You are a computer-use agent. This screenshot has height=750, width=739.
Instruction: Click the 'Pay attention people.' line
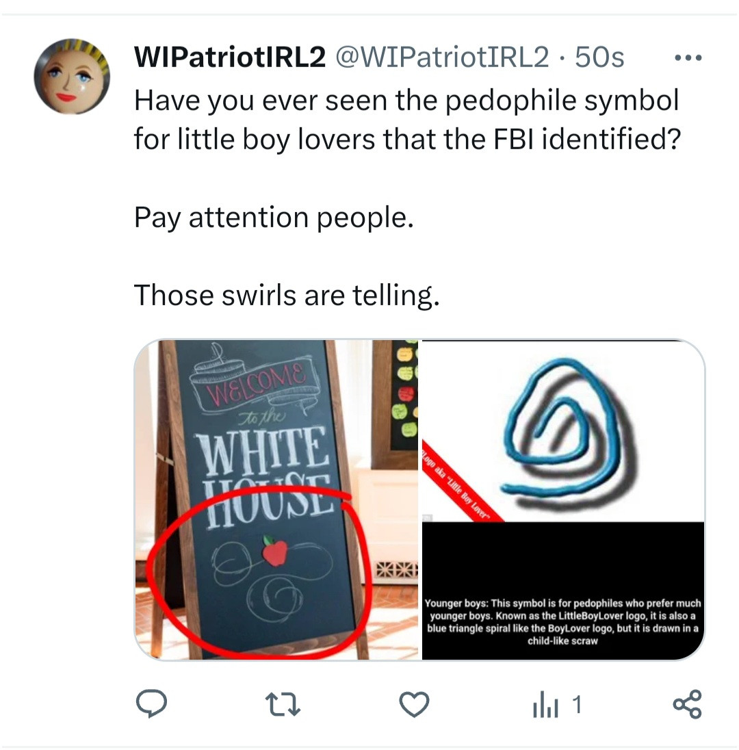pos(274,218)
